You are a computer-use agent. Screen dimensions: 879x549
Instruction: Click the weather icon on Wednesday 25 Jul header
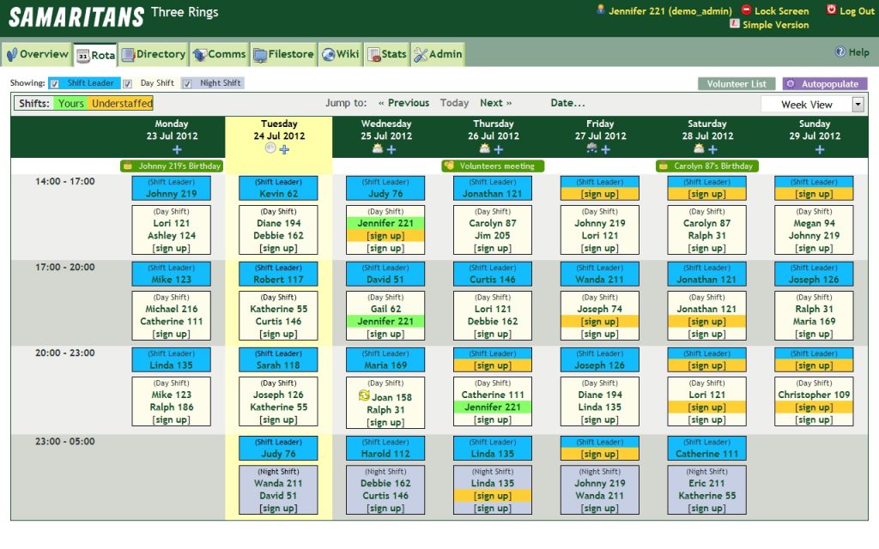point(376,148)
